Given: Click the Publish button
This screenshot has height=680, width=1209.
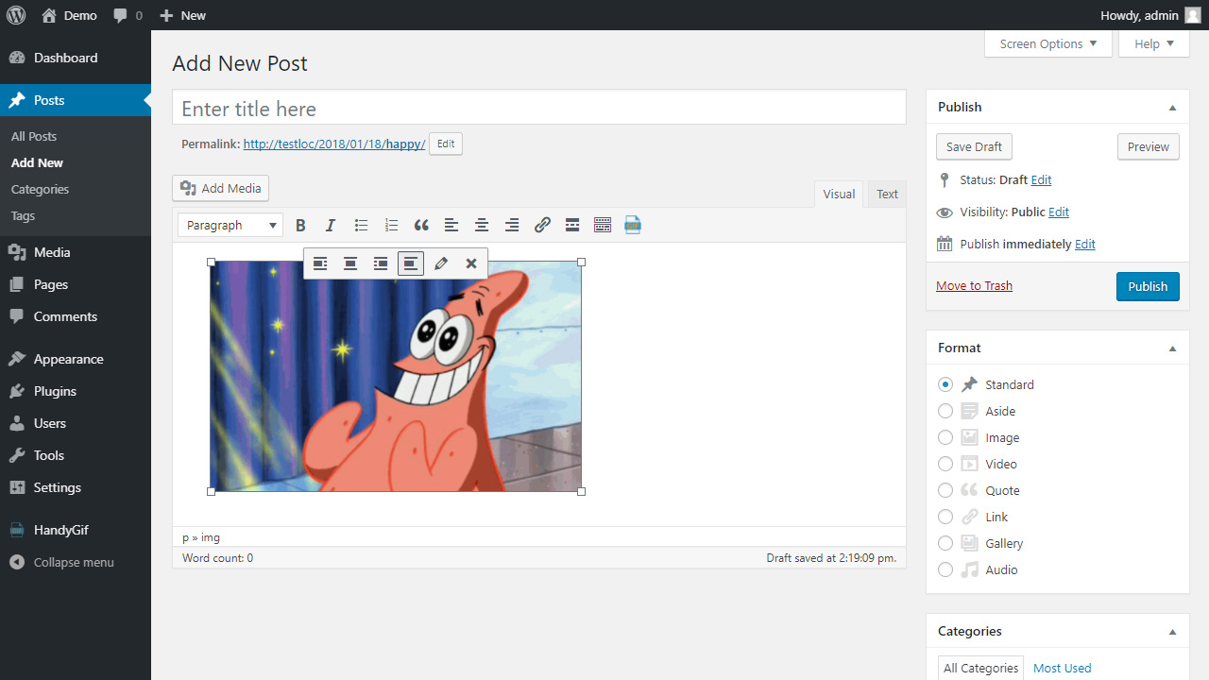Looking at the screenshot, I should pos(1148,286).
